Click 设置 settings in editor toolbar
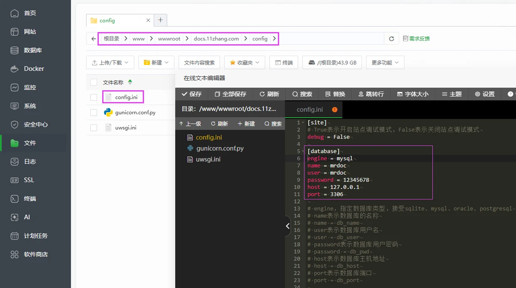Image resolution: width=516 pixels, height=288 pixels. coord(484,94)
